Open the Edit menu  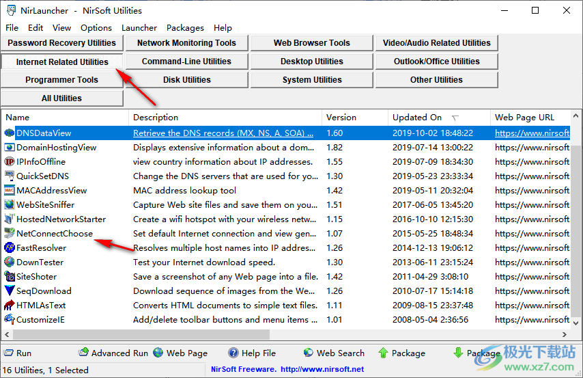tap(35, 28)
